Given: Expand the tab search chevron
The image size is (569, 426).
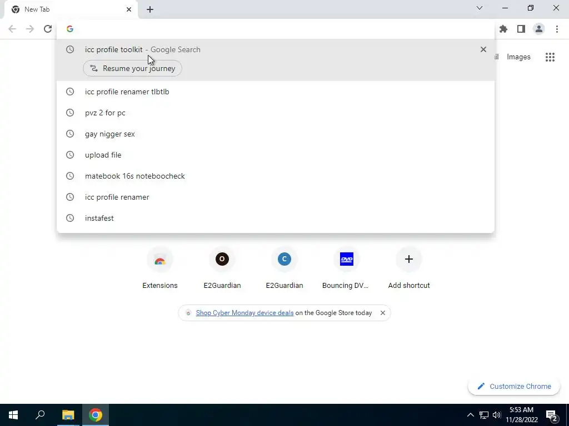Looking at the screenshot, I should click(480, 8).
